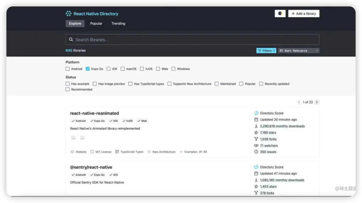Click 71 watchers link

pyautogui.click(x=269, y=146)
